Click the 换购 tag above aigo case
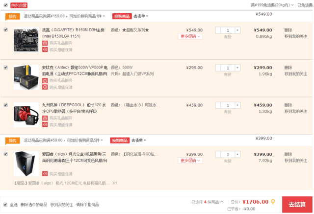Viewport: 314px width, 214px height. coord(12,141)
